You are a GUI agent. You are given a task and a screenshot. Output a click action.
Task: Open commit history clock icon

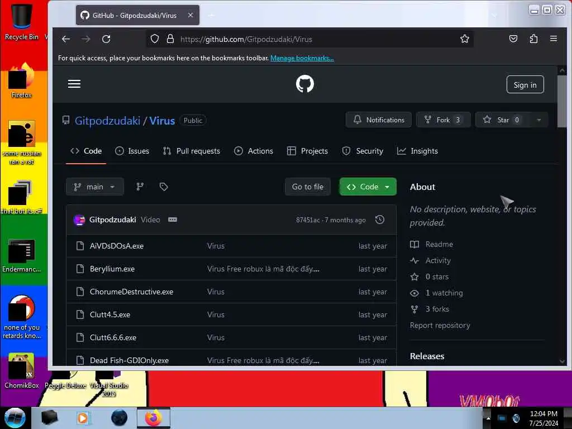point(380,220)
